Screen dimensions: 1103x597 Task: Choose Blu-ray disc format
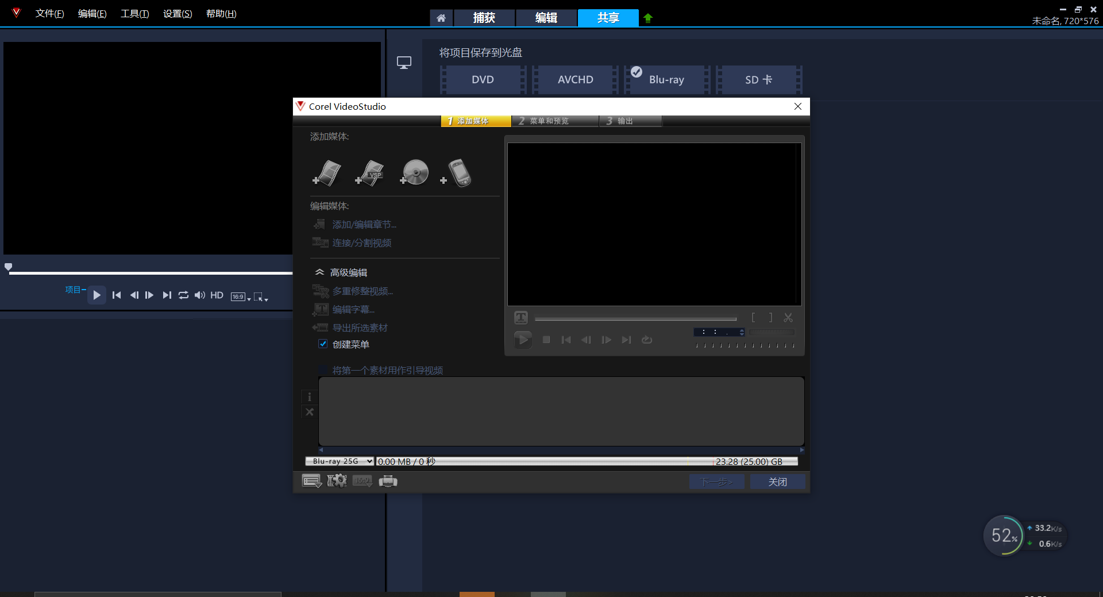(x=667, y=80)
